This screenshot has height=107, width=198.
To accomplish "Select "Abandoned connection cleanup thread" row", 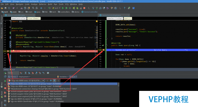I will click(x=63, y=89).
